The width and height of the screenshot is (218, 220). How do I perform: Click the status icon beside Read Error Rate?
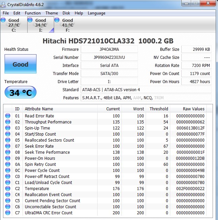(x=8, y=116)
